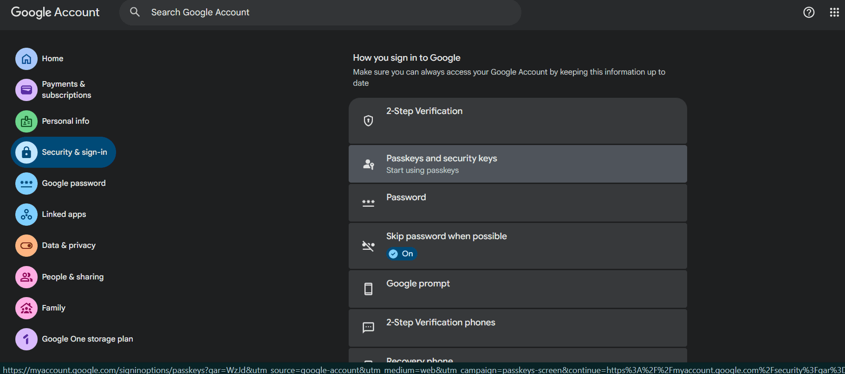This screenshot has width=845, height=374.
Task: Click the 2-Step Verification phones message icon
Action: click(368, 328)
